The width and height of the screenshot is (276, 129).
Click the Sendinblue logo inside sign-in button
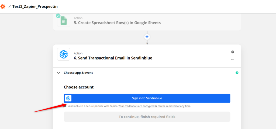click(68, 98)
